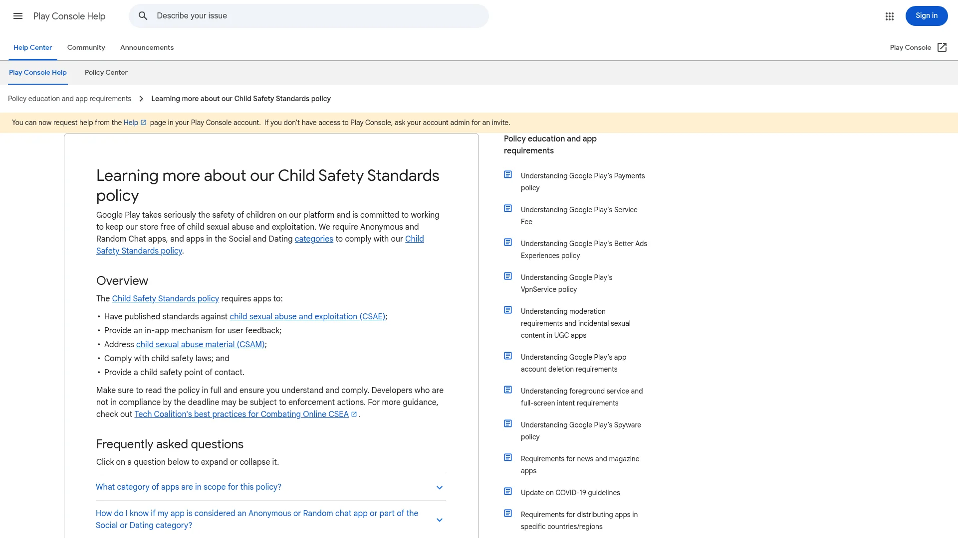Click the breadcrumb chevron arrow

(x=141, y=99)
